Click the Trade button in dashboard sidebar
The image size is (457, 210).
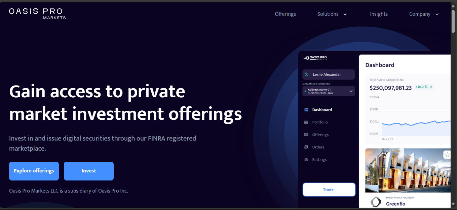coord(329,190)
